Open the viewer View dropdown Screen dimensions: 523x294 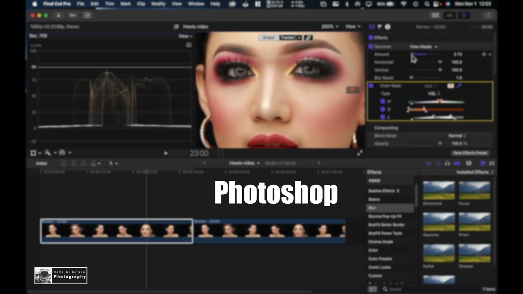point(353,27)
